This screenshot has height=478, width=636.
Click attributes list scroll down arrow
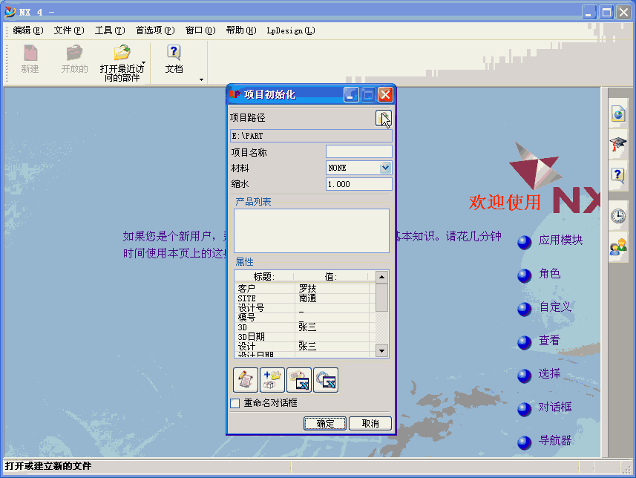point(381,350)
